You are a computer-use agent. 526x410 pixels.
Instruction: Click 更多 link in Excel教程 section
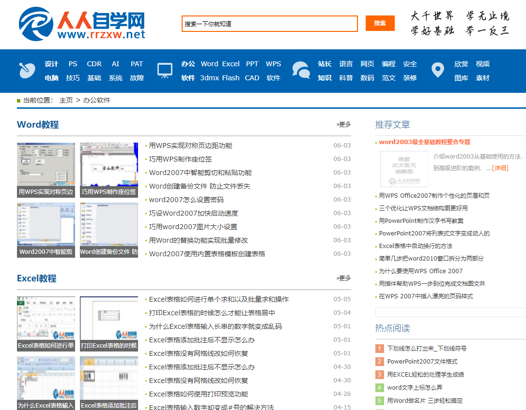(343, 278)
